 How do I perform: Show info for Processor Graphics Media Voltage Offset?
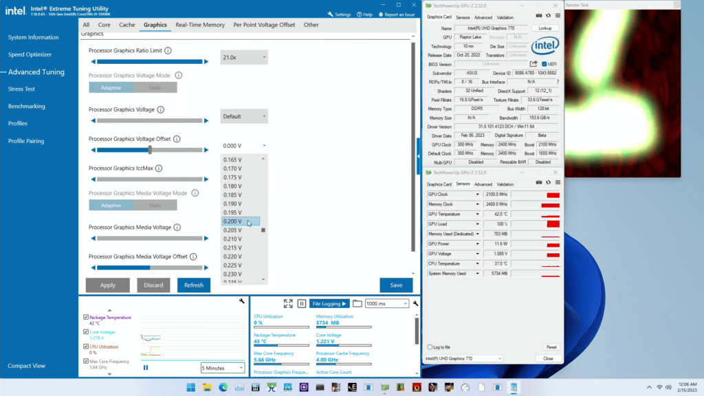click(x=193, y=257)
